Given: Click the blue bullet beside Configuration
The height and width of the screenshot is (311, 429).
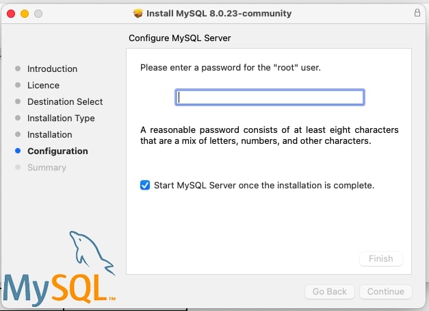Looking at the screenshot, I should coord(17,151).
